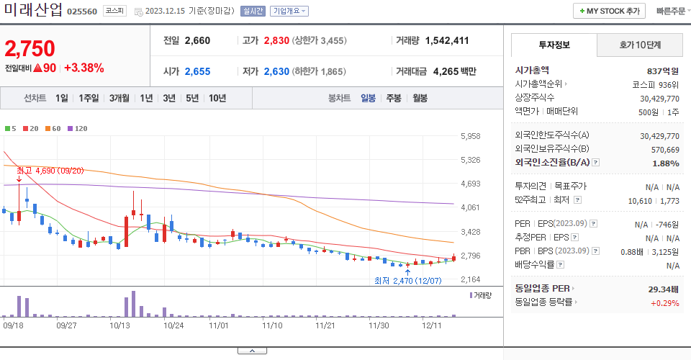Click the 최저 2,470 (12/07) marker
This screenshot has height=360, width=691.
click(407, 281)
